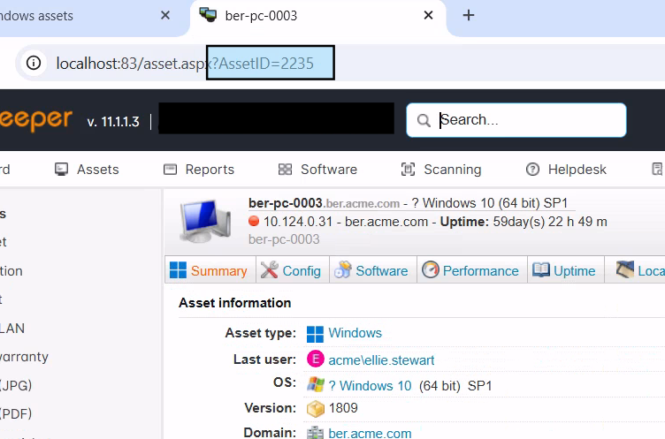Click the site information icon in address bar
Viewport: 665px width, 439px height.
pos(34,63)
